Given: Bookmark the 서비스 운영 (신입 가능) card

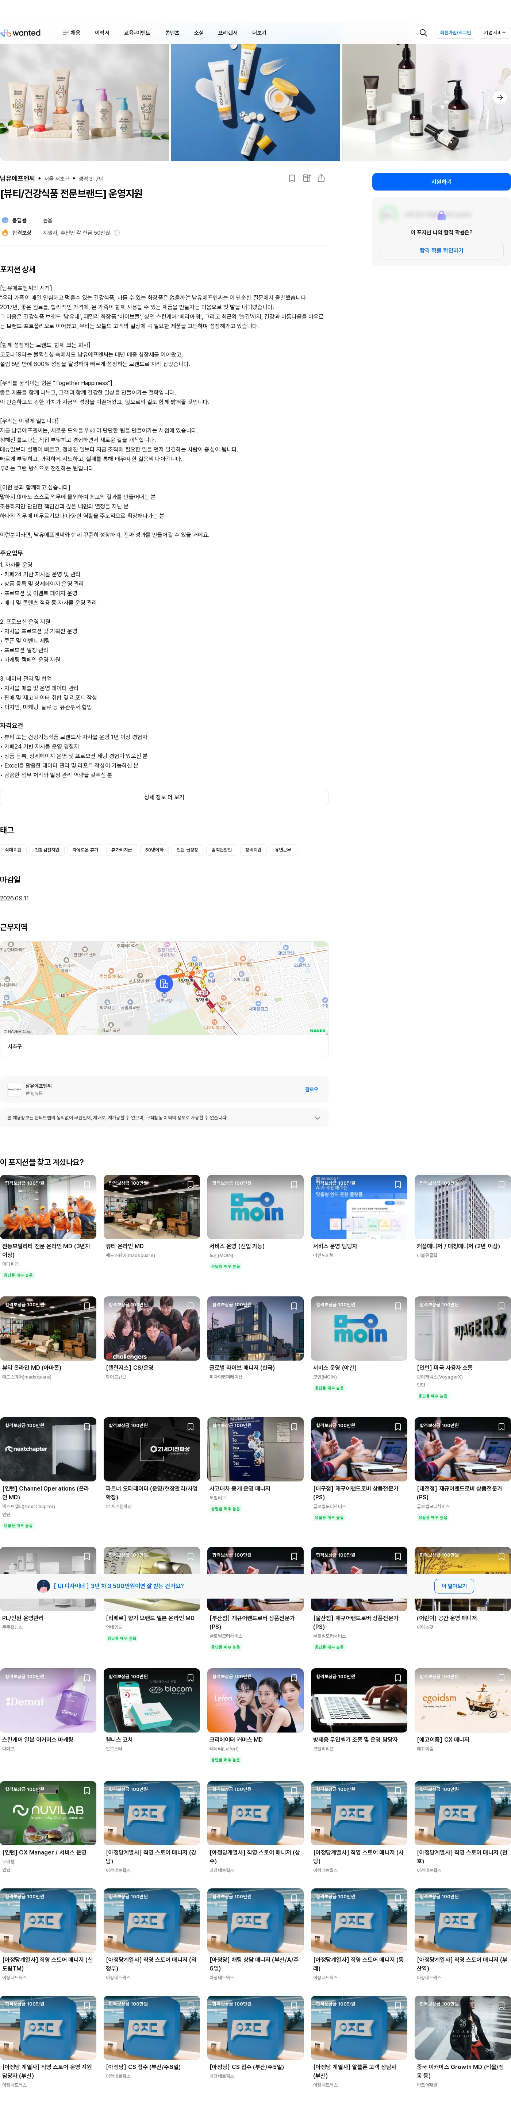Looking at the screenshot, I should tap(294, 1185).
